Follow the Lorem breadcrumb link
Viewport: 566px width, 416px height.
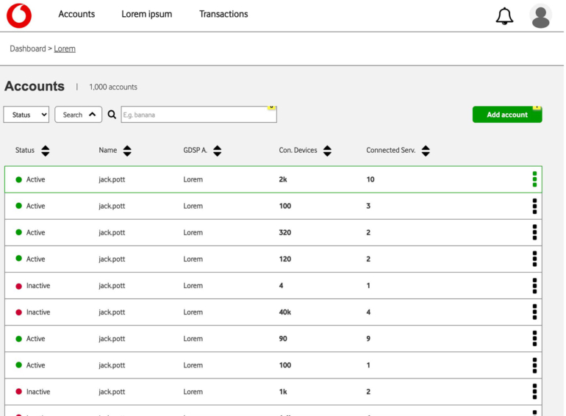point(65,49)
